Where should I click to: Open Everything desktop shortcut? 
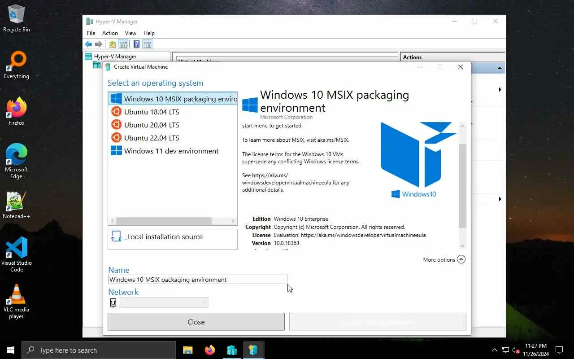17,66
